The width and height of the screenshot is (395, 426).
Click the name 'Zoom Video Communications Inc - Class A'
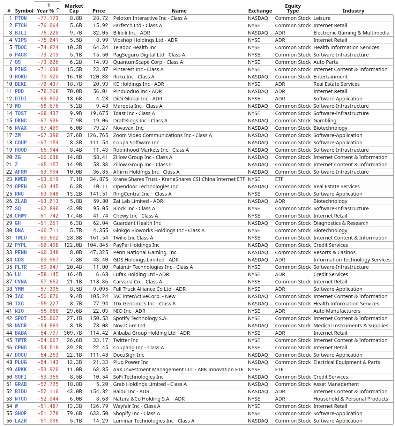click(x=162, y=135)
